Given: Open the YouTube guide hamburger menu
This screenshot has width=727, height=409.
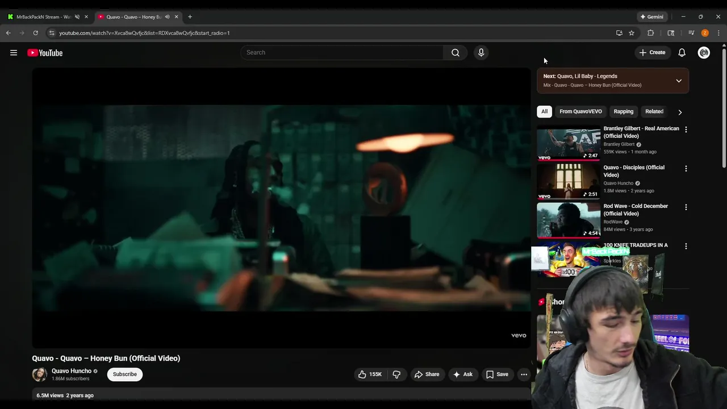Looking at the screenshot, I should (14, 53).
